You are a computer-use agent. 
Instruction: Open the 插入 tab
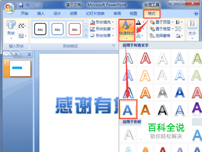(41, 13)
